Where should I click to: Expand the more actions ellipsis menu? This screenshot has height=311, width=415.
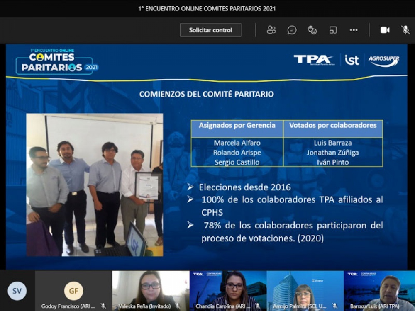point(354,30)
